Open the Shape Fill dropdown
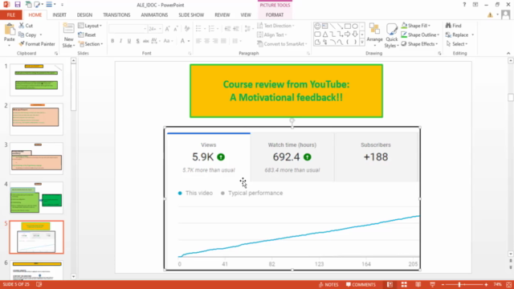 click(416, 26)
